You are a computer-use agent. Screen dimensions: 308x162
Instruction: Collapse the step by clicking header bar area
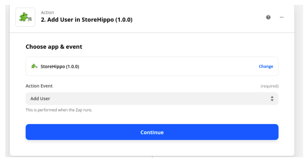[x=196, y=18]
